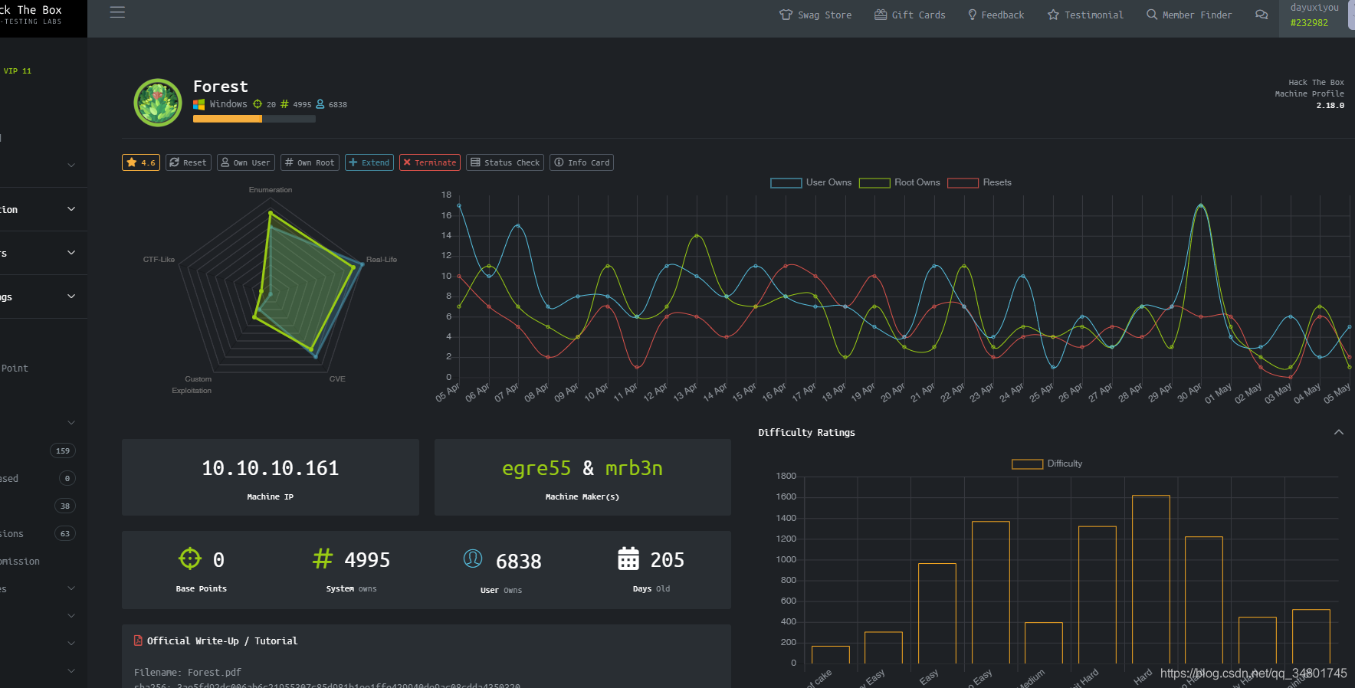Click the Feedback lightbulb link
Screen dimensions: 1355x688
(996, 15)
